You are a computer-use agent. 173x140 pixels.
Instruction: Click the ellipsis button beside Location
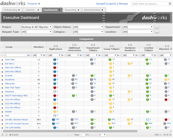click(157, 32)
